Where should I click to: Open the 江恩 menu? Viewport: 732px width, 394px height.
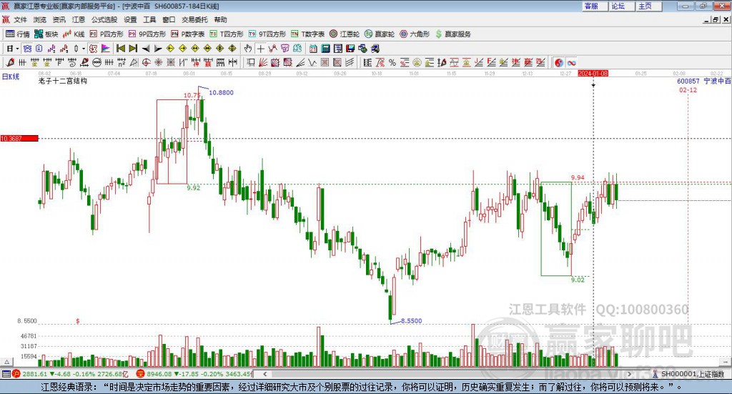point(79,19)
